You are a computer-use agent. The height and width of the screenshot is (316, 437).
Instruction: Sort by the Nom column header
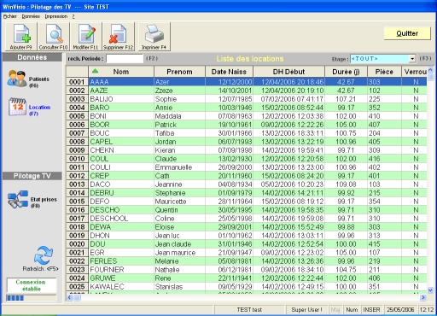pos(121,72)
